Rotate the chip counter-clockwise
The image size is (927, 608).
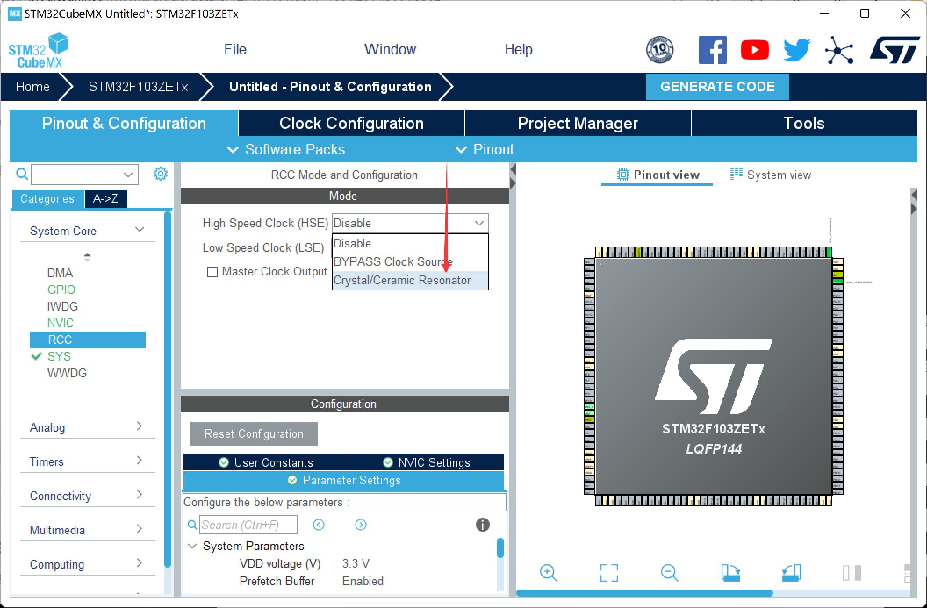pyautogui.click(x=791, y=572)
